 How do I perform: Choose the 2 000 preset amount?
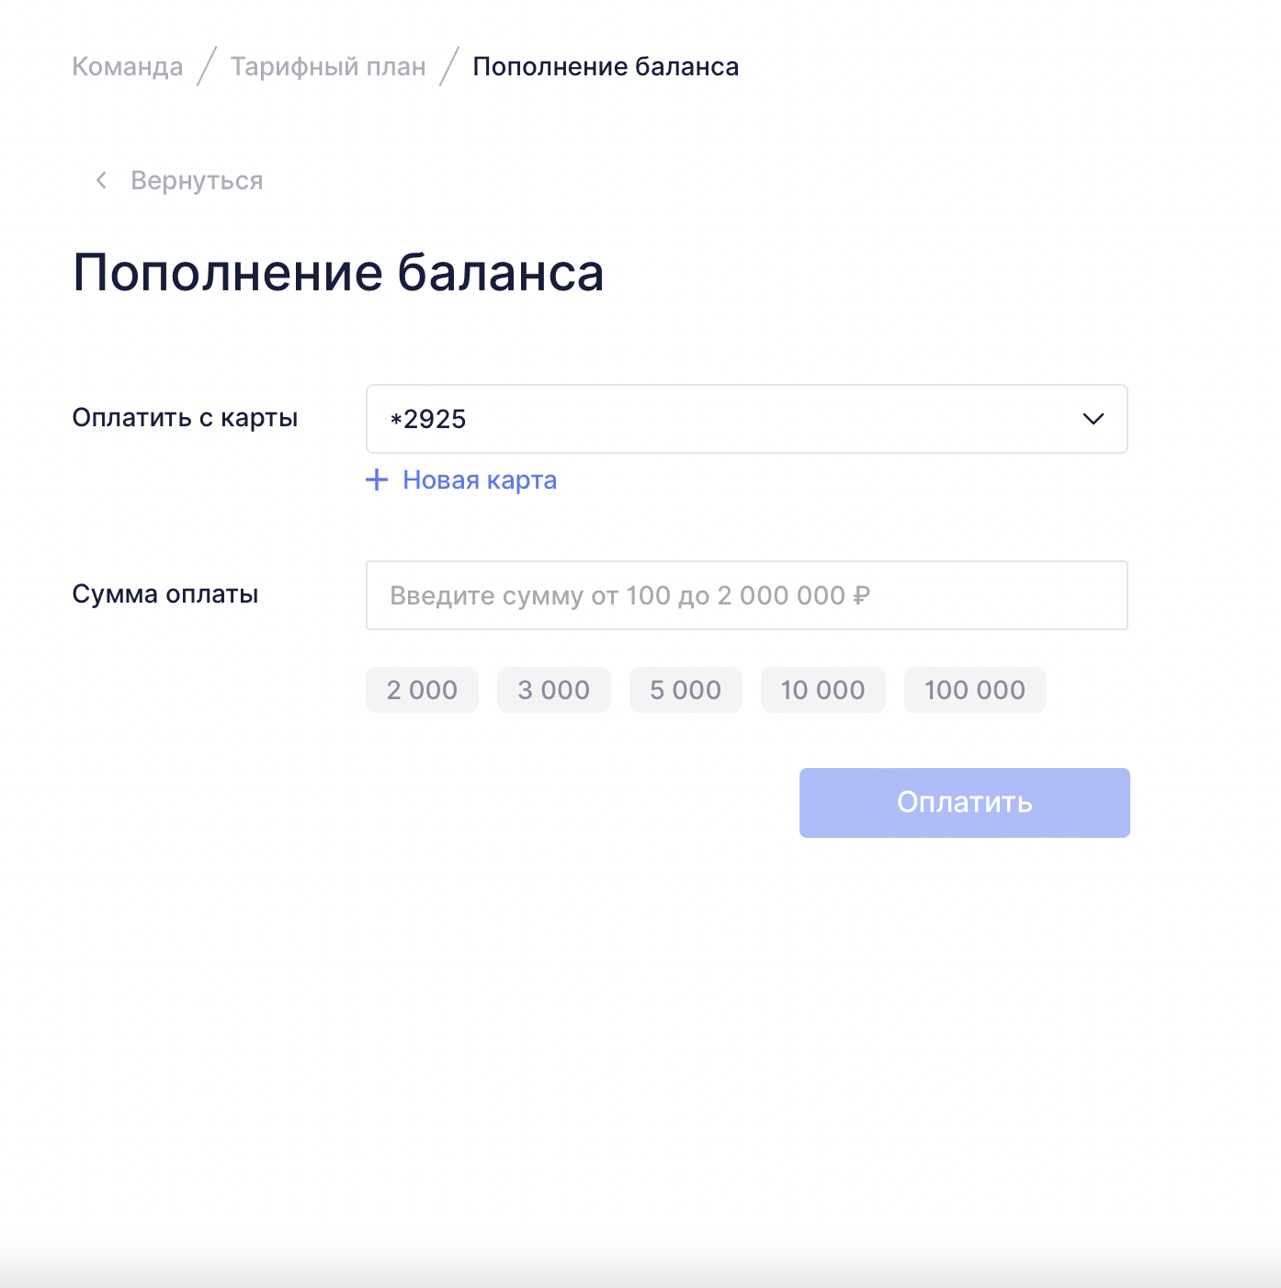coord(422,690)
